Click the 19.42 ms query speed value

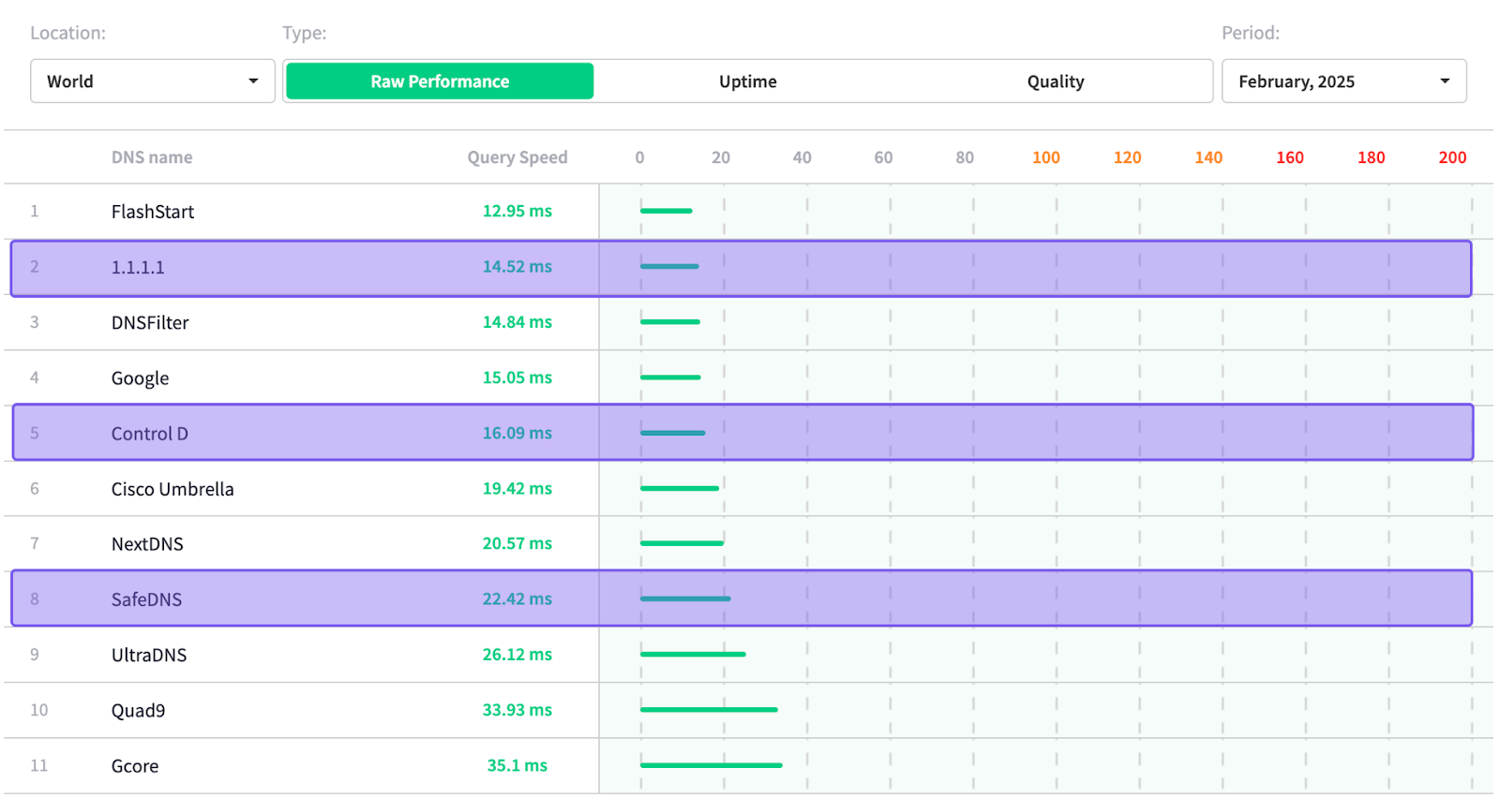(x=517, y=488)
